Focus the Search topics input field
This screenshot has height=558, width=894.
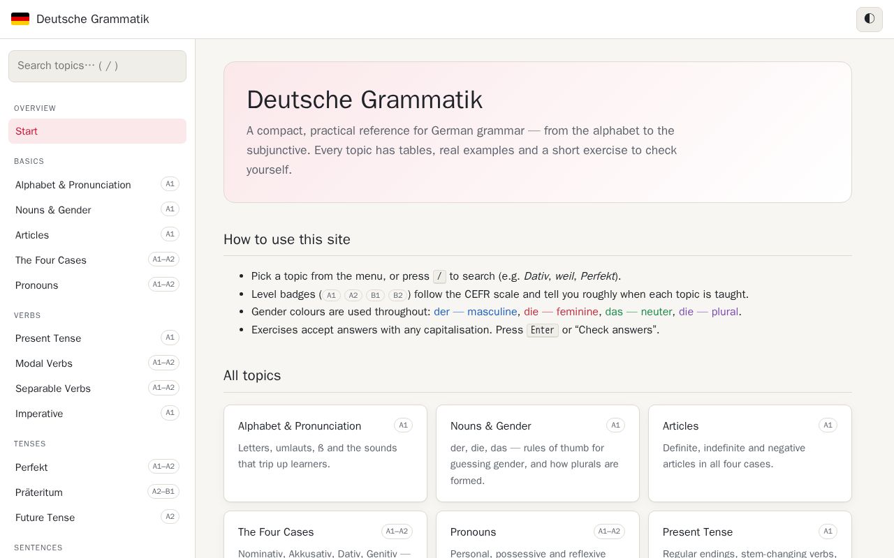97,66
